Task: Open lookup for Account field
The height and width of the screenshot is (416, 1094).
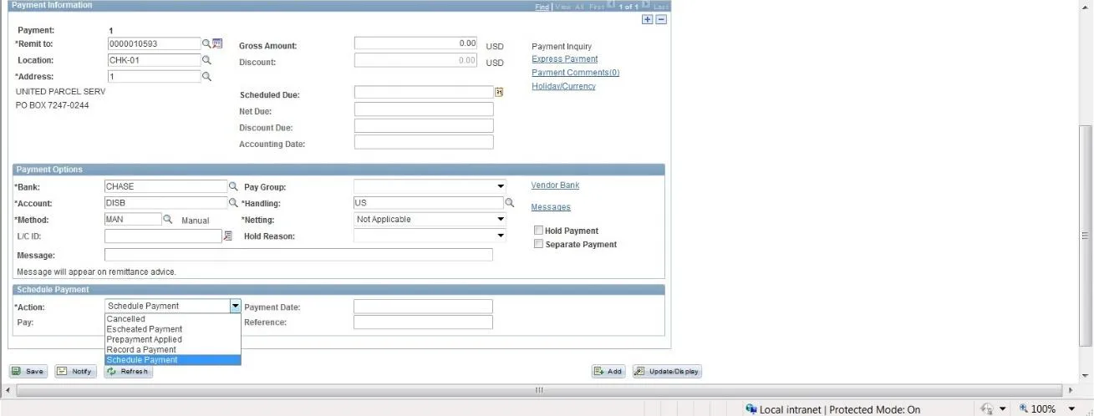Action: [x=233, y=203]
